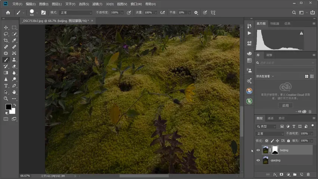Select the Zoom tool
The width and height of the screenshot is (318, 179).
(6, 99)
